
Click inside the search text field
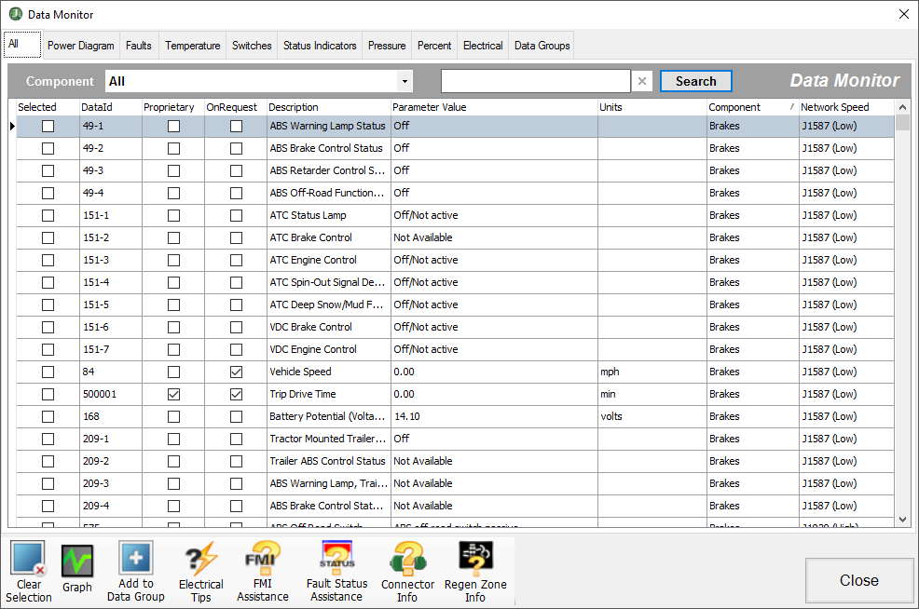pyautogui.click(x=535, y=81)
